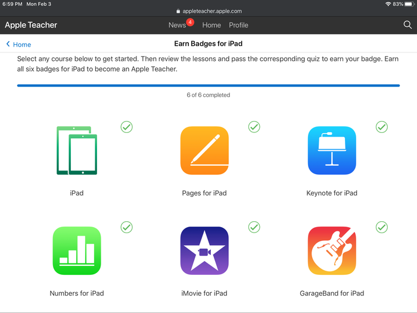Click the checkmark beside GarageBand for iPad

click(x=382, y=227)
